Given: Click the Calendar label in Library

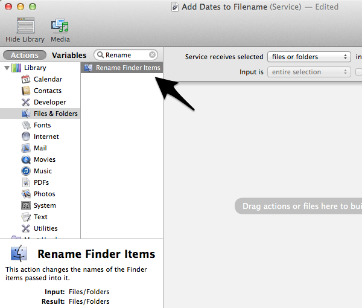Looking at the screenshot, I should click(48, 79).
